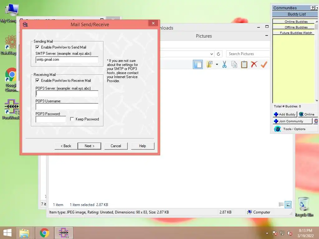
Task: Click the Action Center flag icon
Action: point(275,233)
